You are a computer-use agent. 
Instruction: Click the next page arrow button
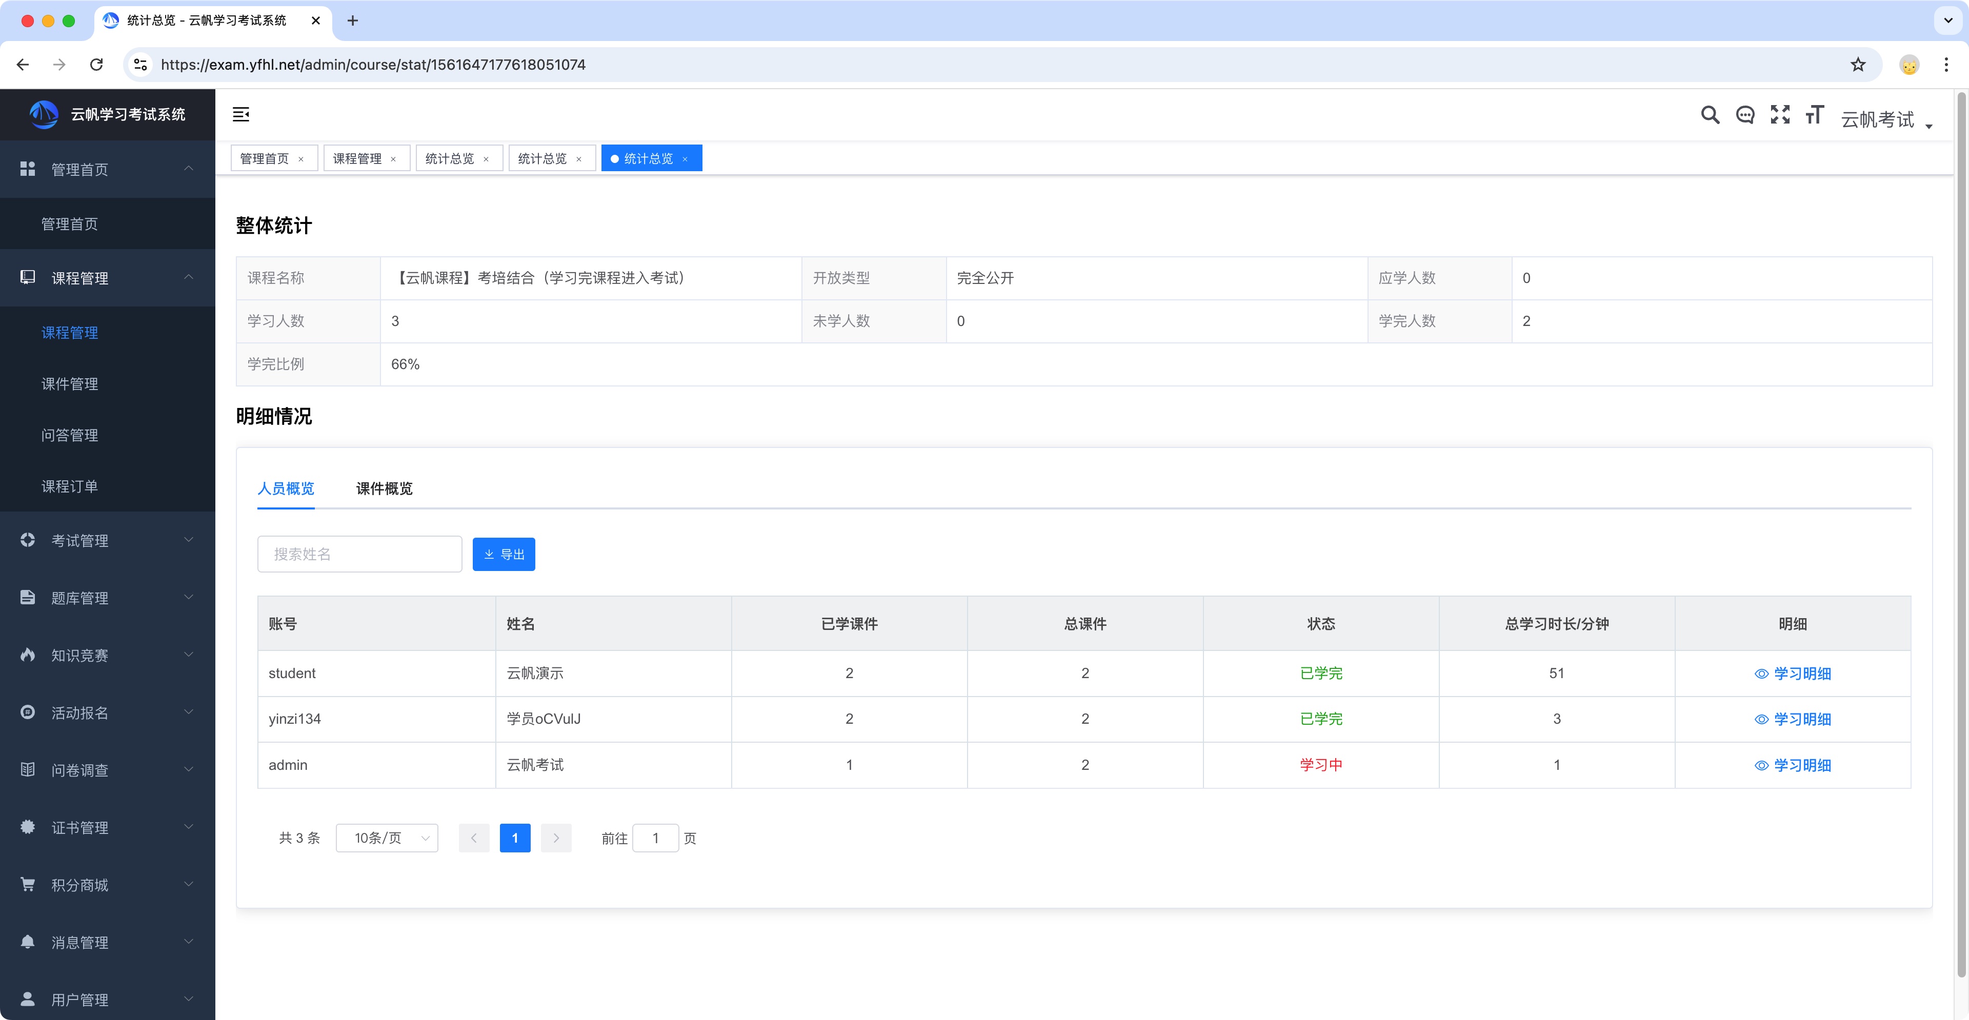(556, 838)
